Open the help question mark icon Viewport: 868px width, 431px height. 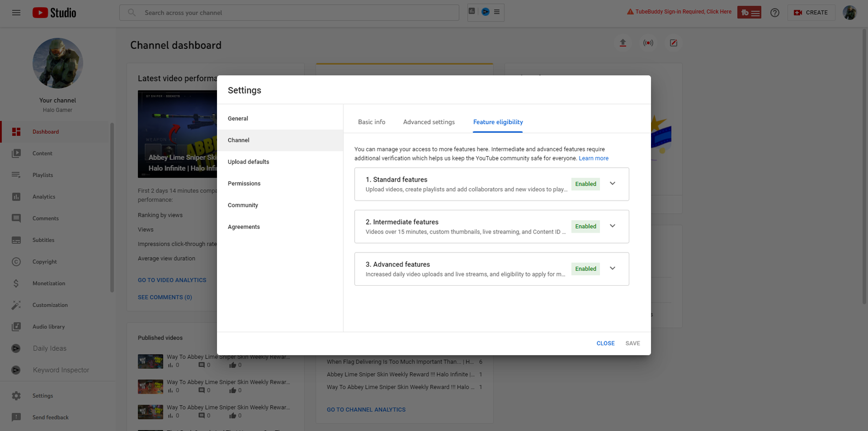point(775,12)
